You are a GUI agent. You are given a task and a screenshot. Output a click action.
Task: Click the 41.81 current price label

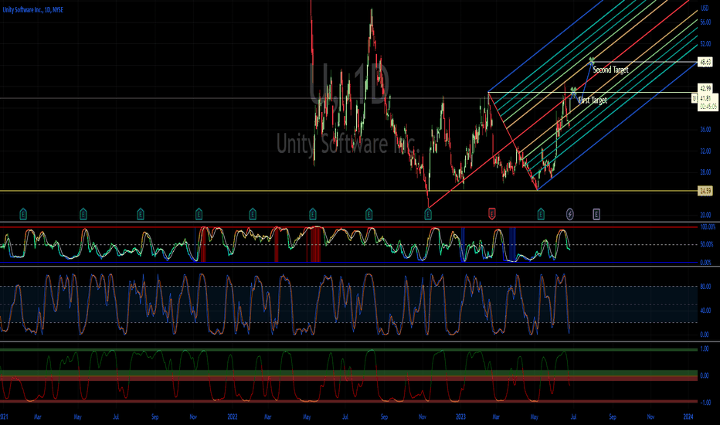(705, 98)
